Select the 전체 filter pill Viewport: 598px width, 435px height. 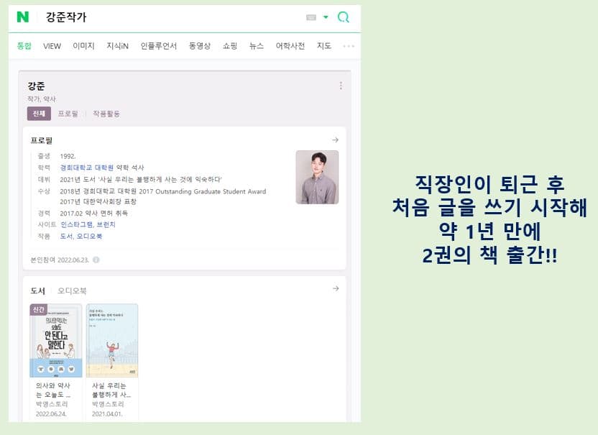[x=39, y=114]
